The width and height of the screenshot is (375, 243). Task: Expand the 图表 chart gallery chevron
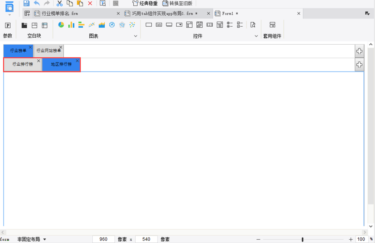coord(136,36)
